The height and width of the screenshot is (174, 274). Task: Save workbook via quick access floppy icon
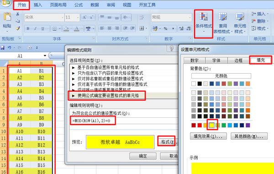[2, 48]
